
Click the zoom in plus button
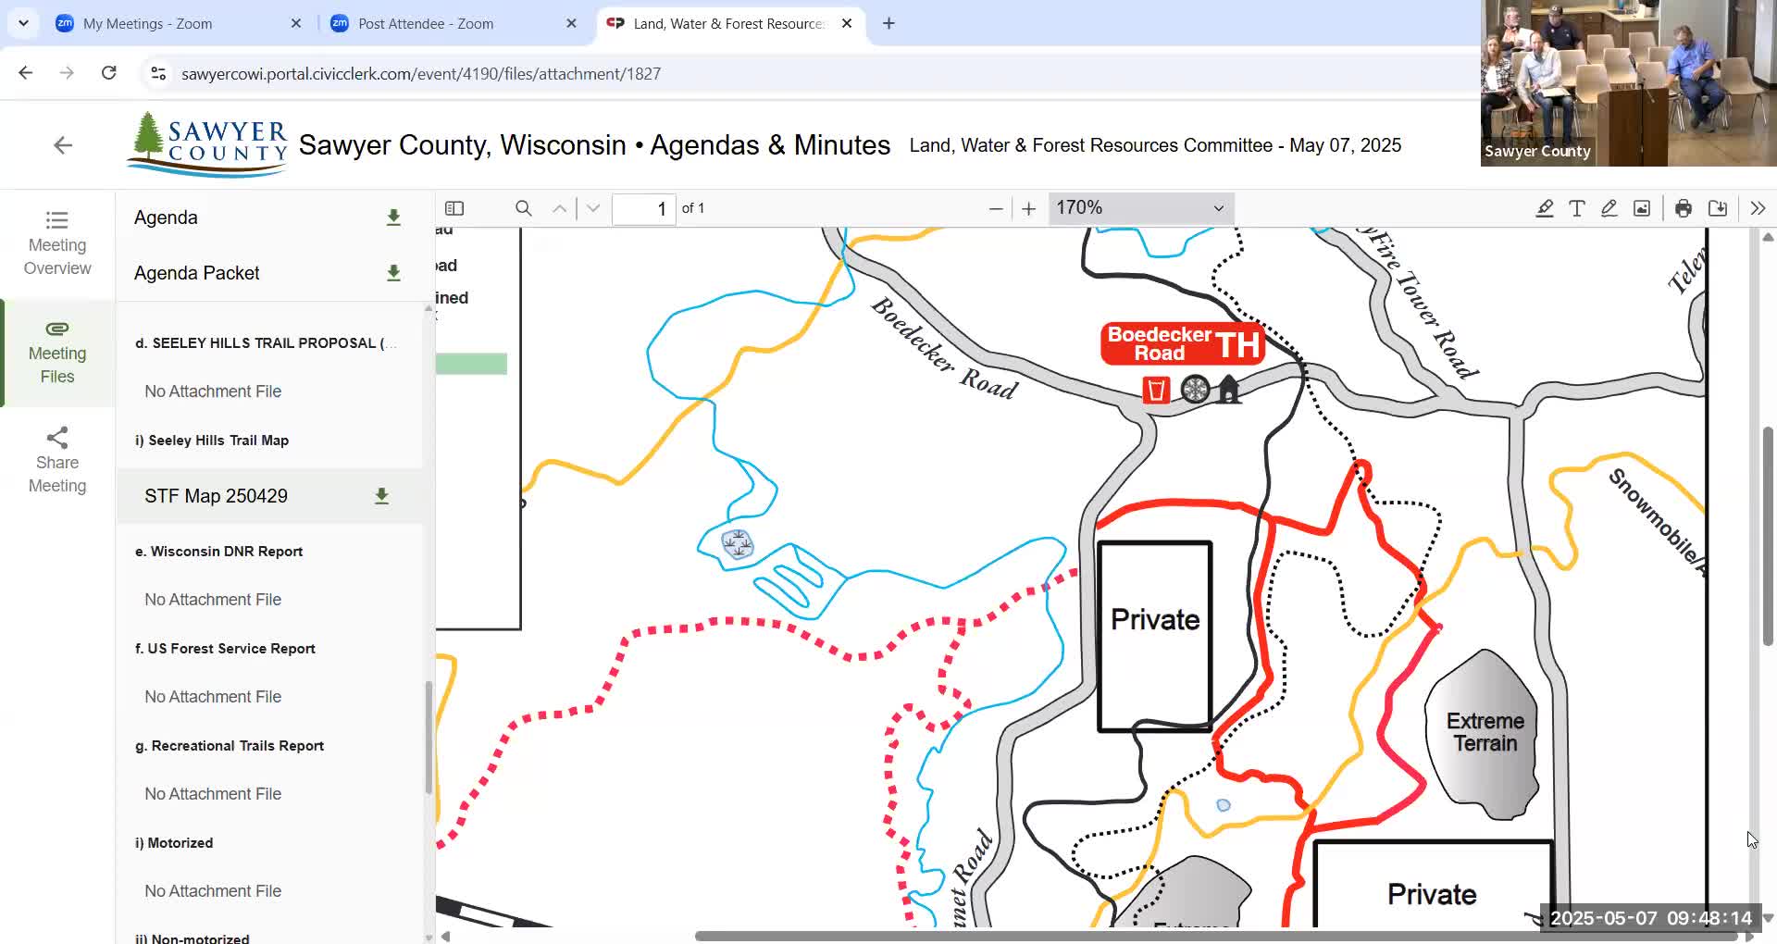tap(1028, 208)
